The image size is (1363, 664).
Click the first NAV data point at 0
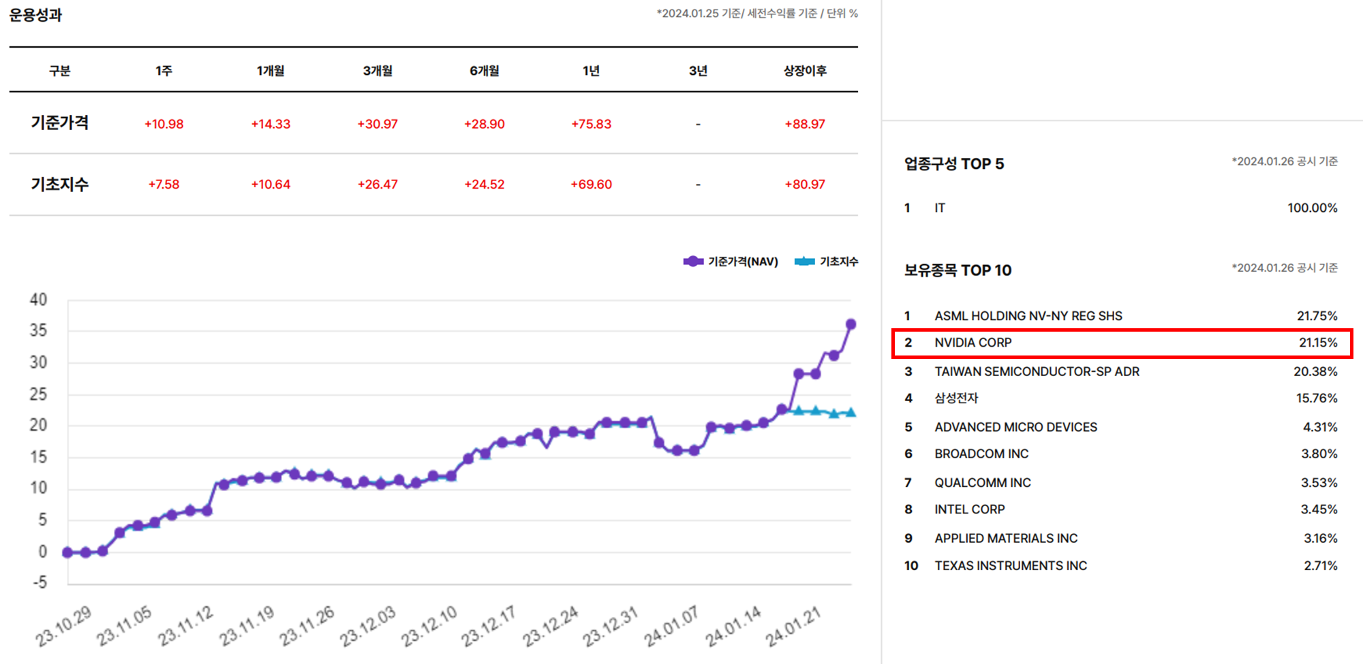(67, 552)
